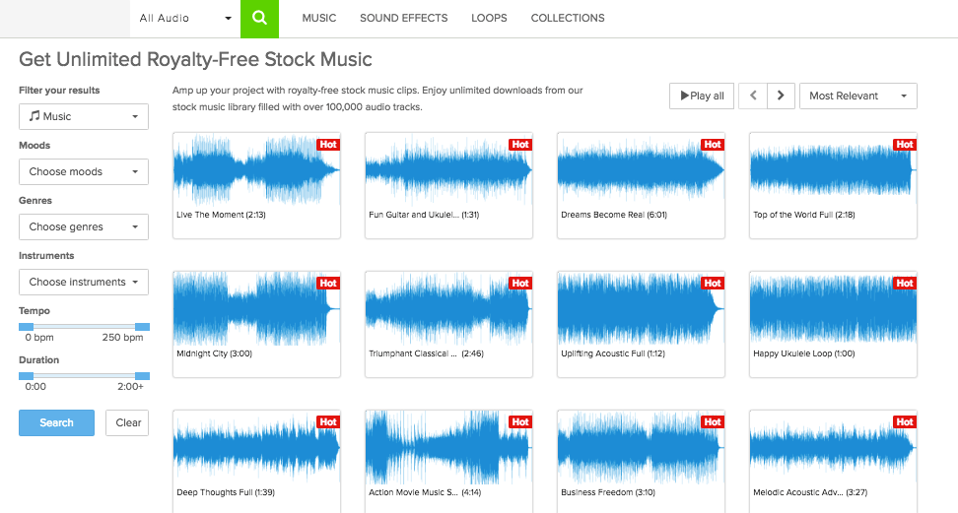Screen dimensions: 958x513
Task: Click the Melodic Acoustic Adv waveform
Action: (x=834, y=448)
